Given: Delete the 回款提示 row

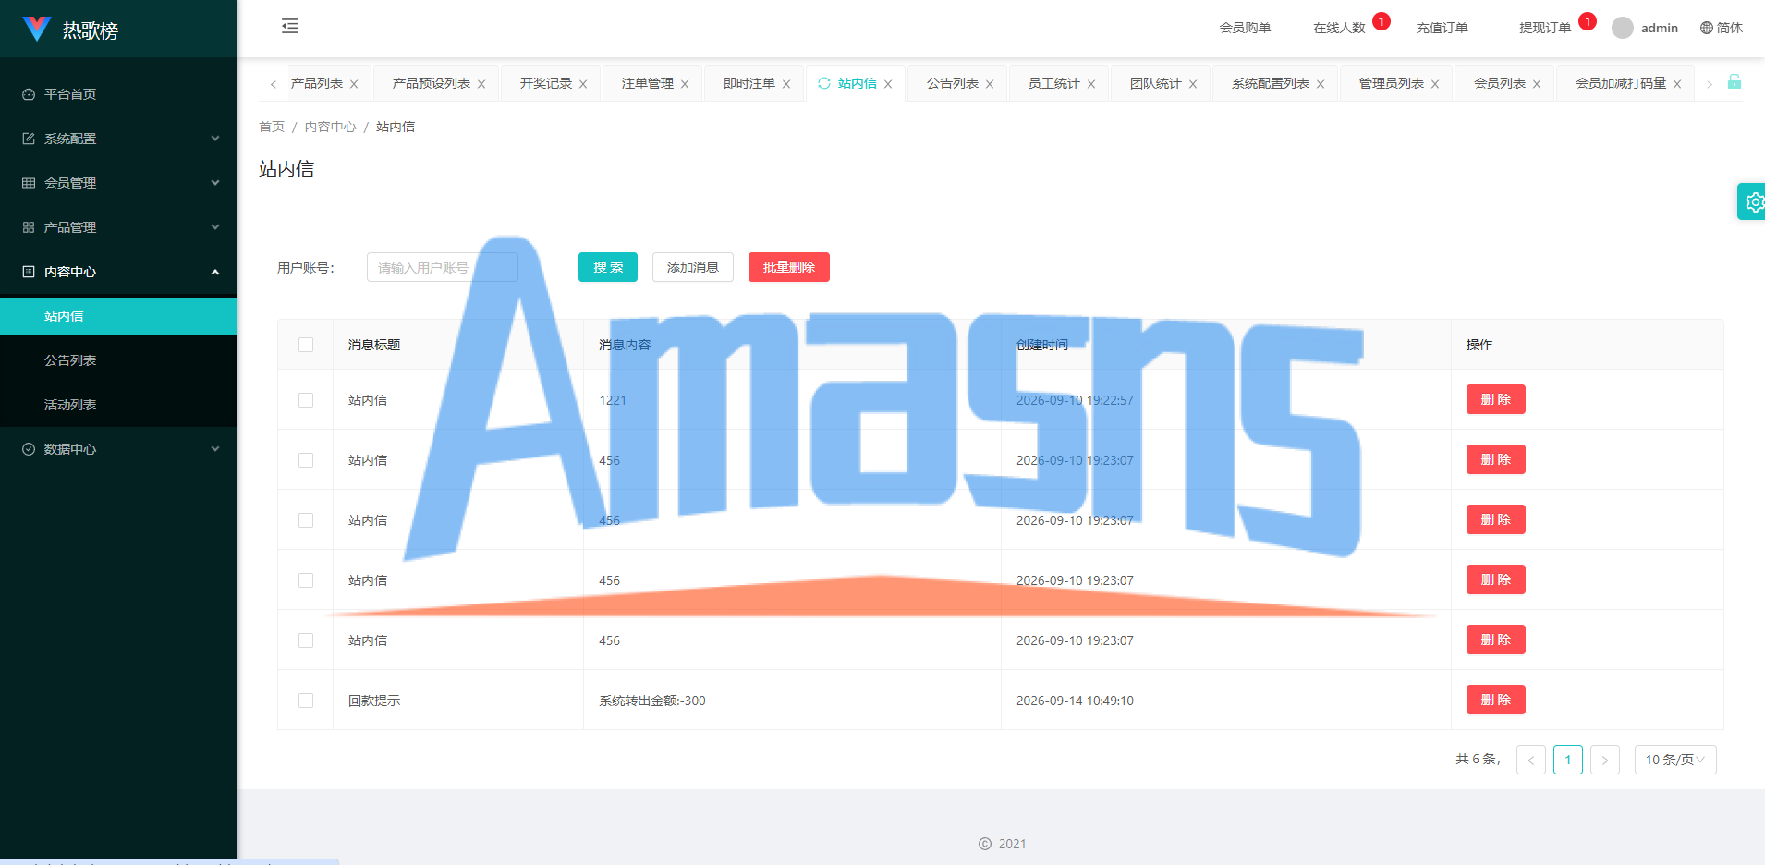Looking at the screenshot, I should coord(1496,700).
